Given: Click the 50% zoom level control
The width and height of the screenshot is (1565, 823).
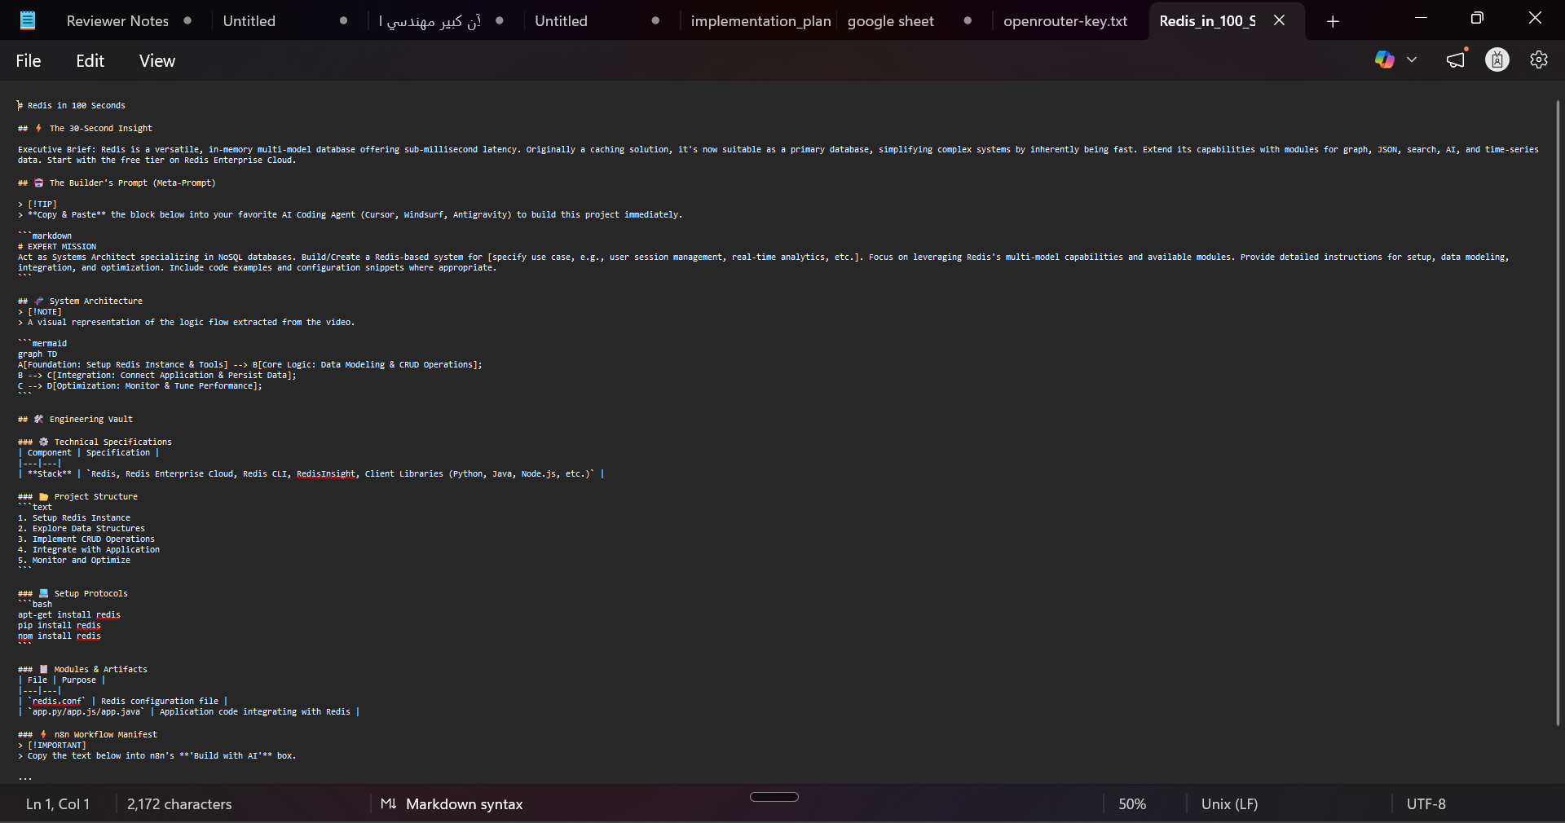Looking at the screenshot, I should [1131, 804].
